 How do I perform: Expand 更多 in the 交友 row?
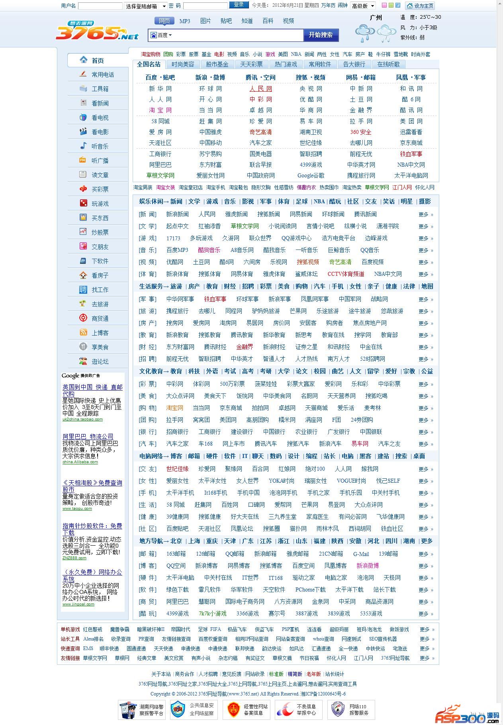click(x=425, y=469)
